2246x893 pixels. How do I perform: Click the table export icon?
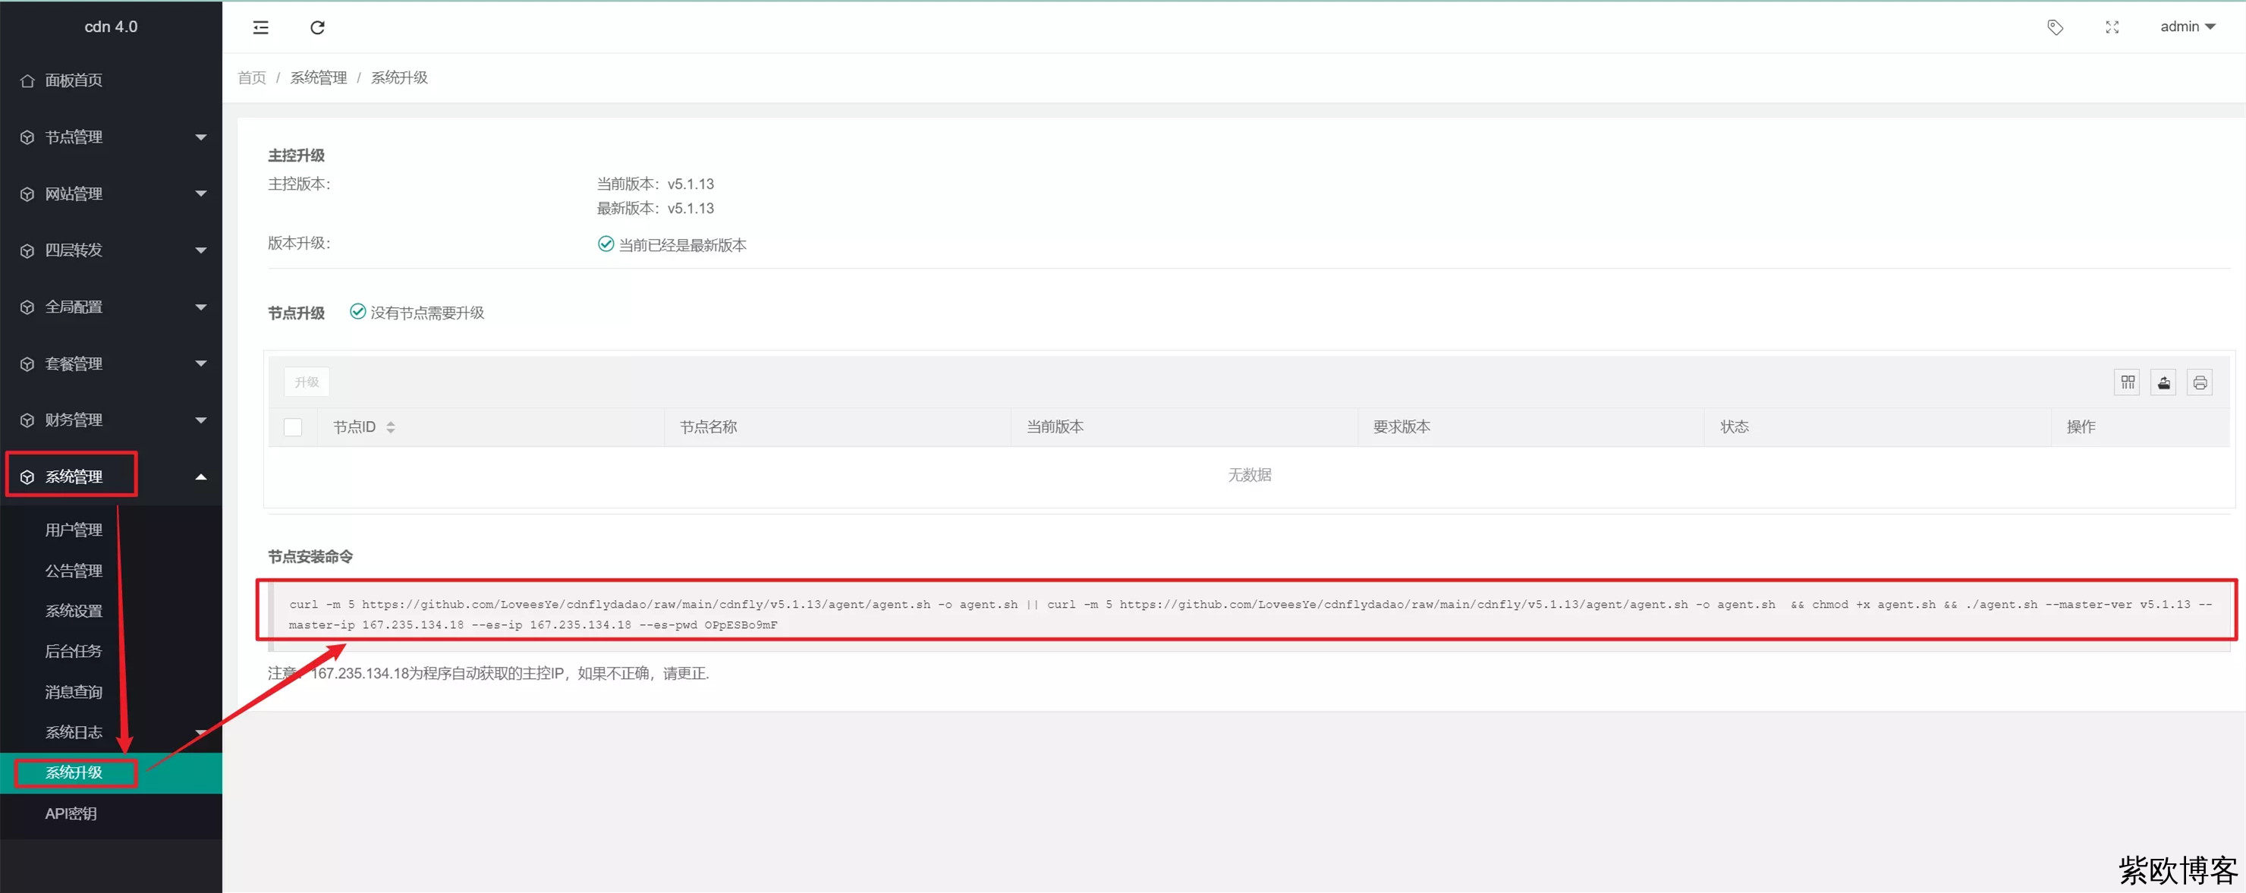(x=2164, y=382)
